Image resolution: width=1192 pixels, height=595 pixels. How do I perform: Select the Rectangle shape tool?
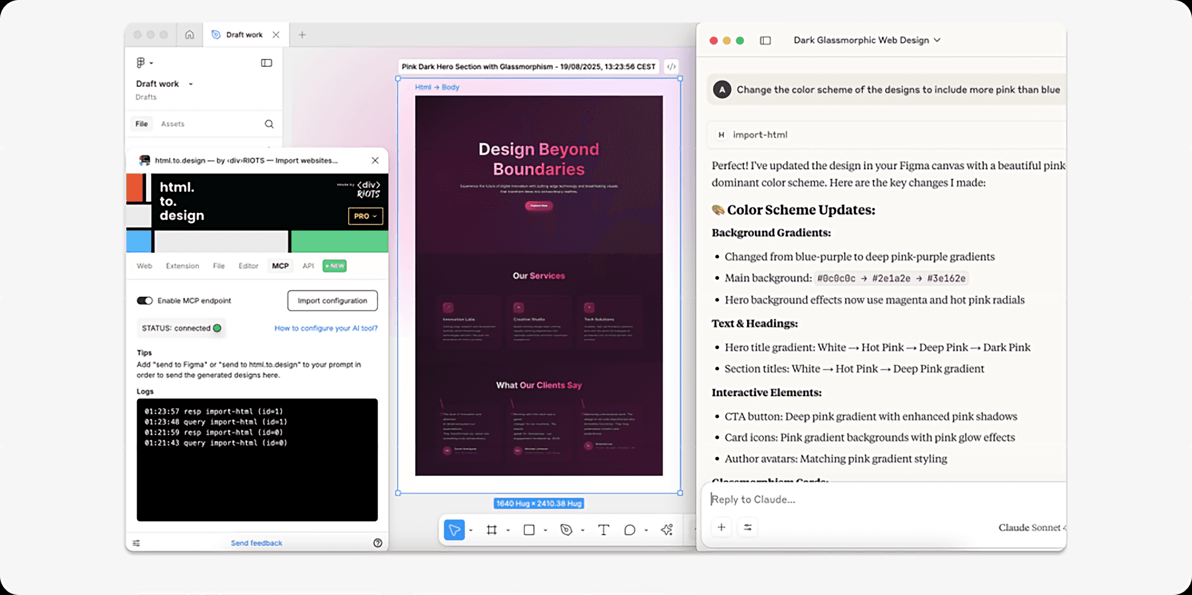529,530
